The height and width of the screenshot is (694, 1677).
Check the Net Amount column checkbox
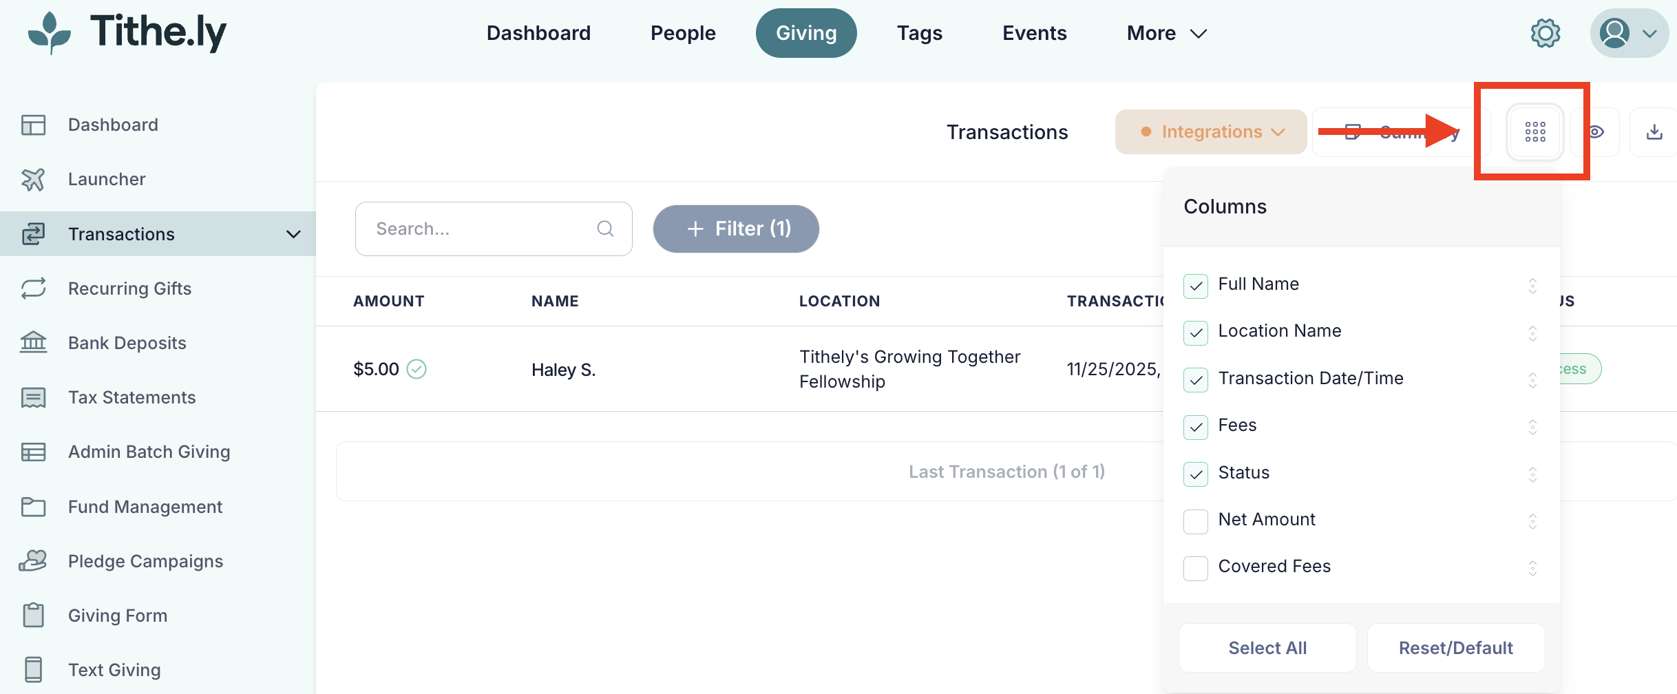click(1196, 521)
